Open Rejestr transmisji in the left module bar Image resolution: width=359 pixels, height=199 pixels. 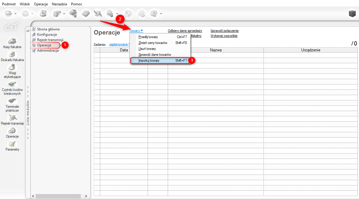(12, 120)
